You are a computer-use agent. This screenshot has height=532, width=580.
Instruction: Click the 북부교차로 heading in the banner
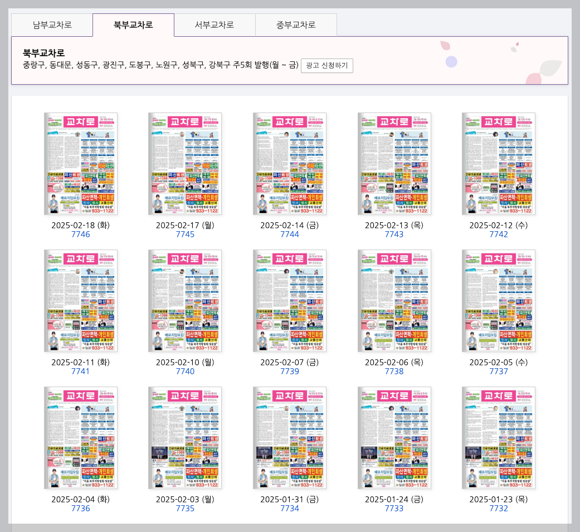[x=43, y=53]
